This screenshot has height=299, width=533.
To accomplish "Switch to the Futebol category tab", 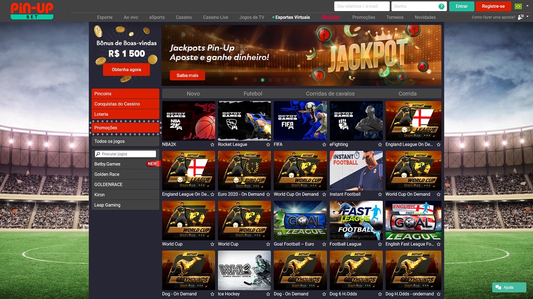I will tap(252, 93).
